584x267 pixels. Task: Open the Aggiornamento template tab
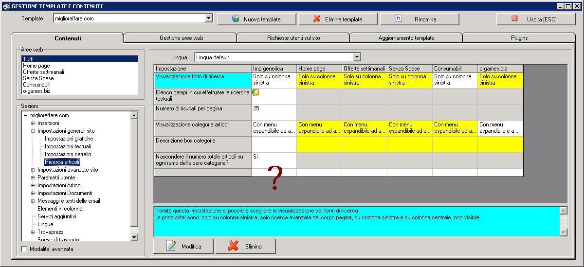click(406, 38)
